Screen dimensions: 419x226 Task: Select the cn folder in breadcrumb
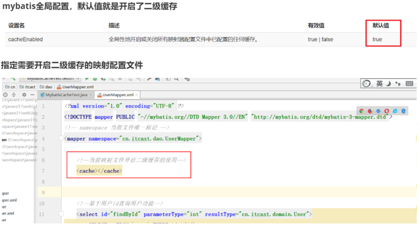tap(10, 87)
